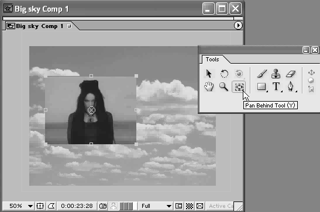Viewport: 320px width, 212px height.
Task: Select the Pen tool
Action: (x=291, y=86)
